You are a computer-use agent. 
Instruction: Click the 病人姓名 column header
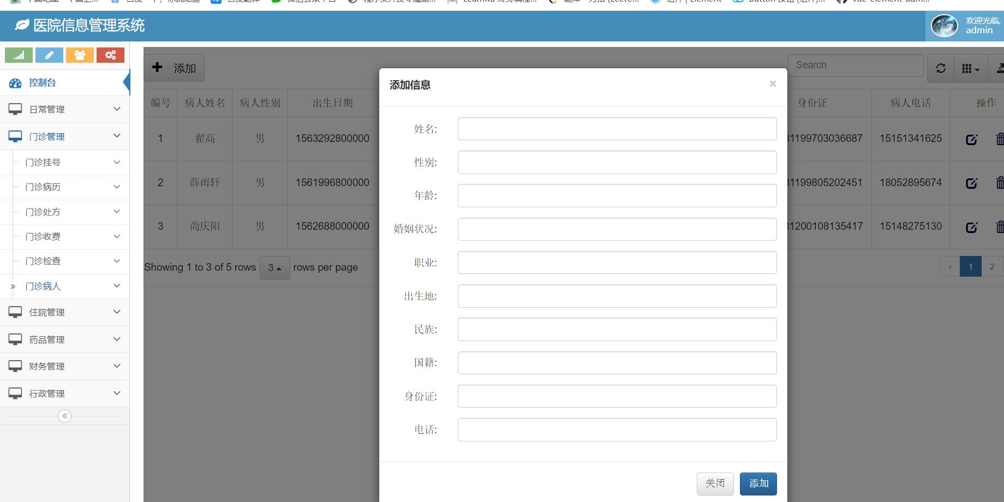(x=205, y=103)
